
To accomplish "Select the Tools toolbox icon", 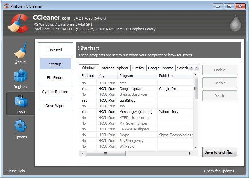I will pyautogui.click(x=20, y=102).
